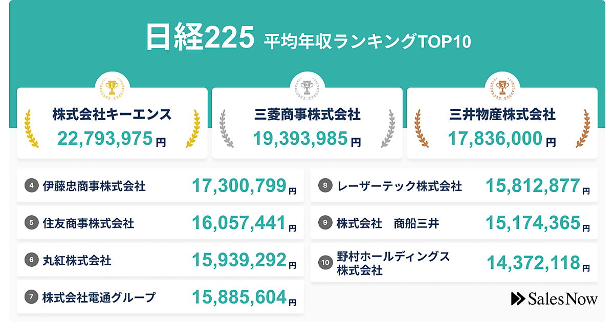Click 株式会社電通グループ row label
The width and height of the screenshot is (614, 322).
(99, 297)
